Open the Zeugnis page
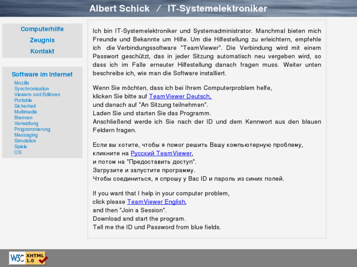 point(42,40)
